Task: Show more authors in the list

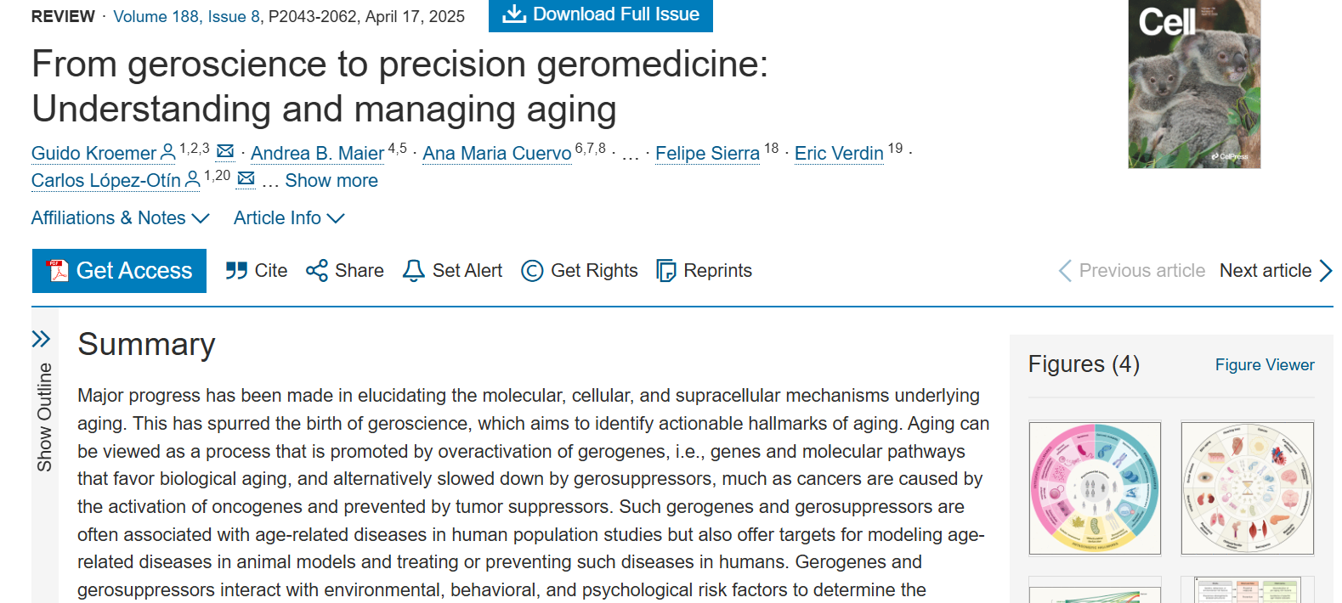Action: click(x=331, y=181)
